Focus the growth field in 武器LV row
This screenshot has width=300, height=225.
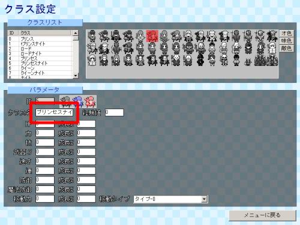tap(86, 152)
